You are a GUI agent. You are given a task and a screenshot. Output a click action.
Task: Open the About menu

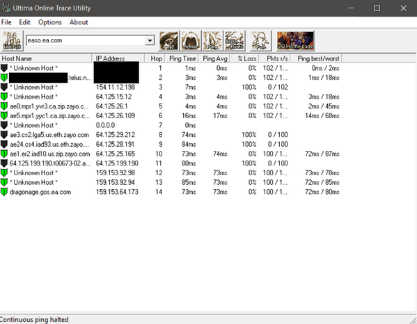[79, 22]
